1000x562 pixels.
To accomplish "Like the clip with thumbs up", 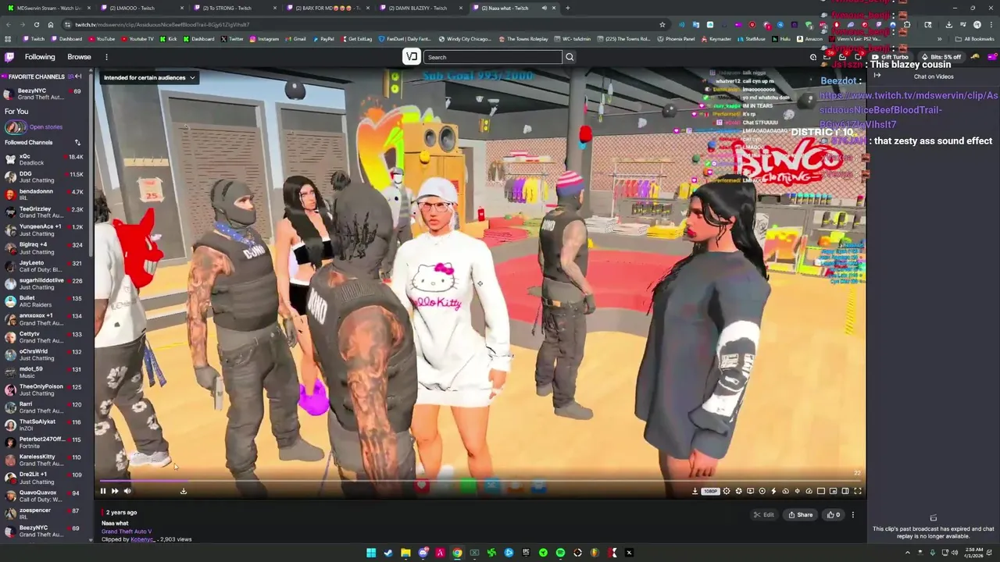I will point(834,514).
